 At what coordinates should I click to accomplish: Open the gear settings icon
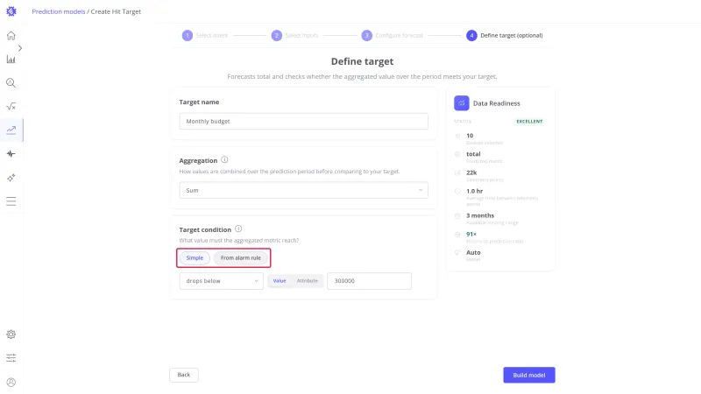coord(11,334)
